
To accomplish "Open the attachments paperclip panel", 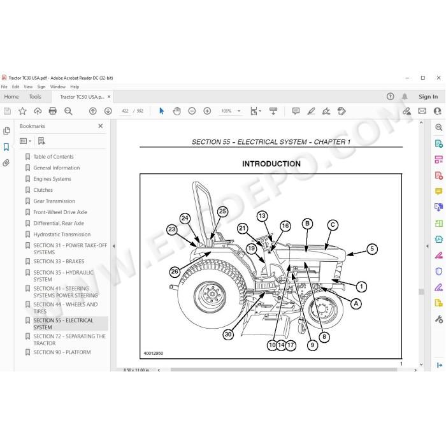I will [6, 163].
